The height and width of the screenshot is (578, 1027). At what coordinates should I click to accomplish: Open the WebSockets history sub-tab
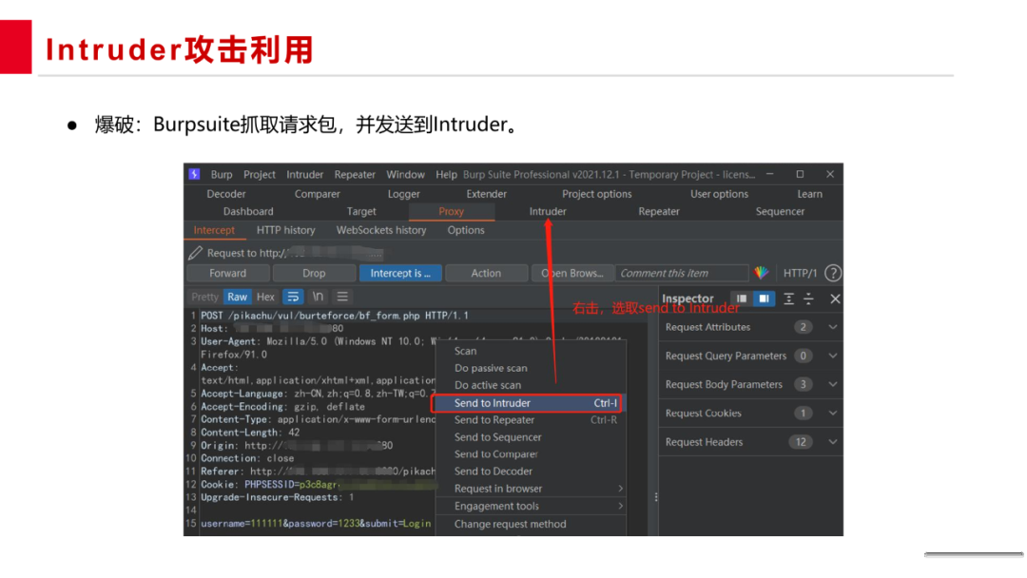tap(381, 230)
